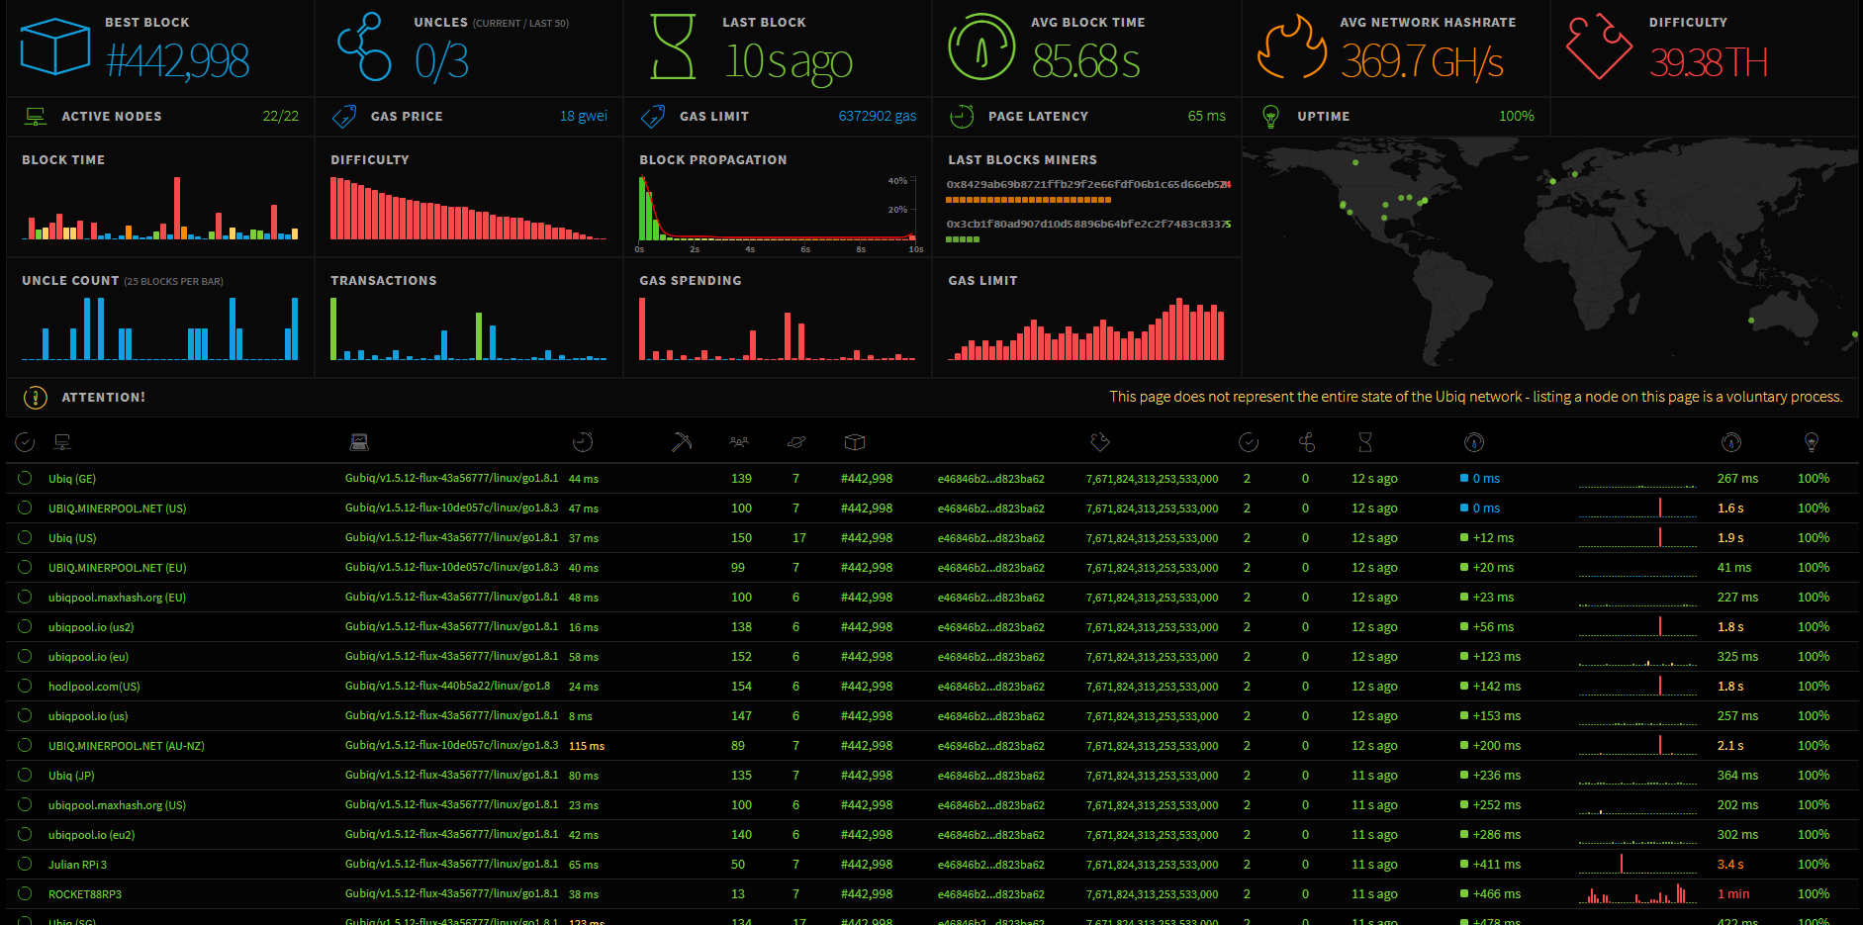The height and width of the screenshot is (925, 1863).
Task: Pin the ubiqpool.maxhash.org (EU) node row
Action: point(25,597)
